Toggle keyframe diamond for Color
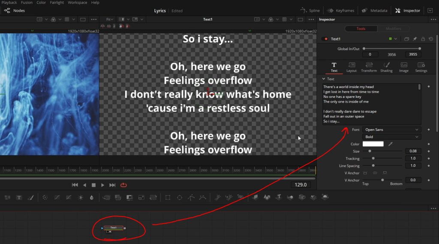 pyautogui.click(x=429, y=144)
